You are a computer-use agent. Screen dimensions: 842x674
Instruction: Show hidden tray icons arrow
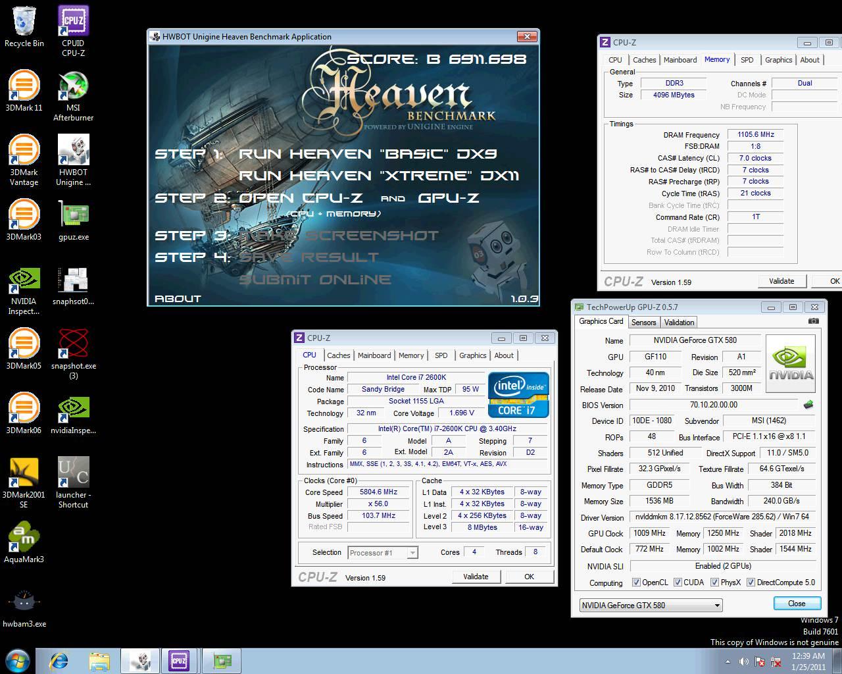click(728, 661)
